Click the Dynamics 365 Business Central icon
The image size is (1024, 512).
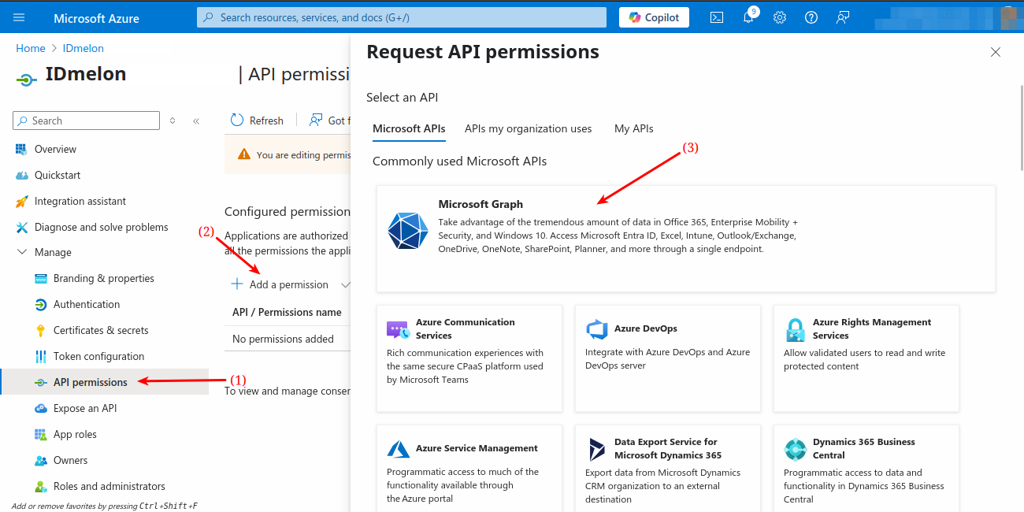click(795, 449)
